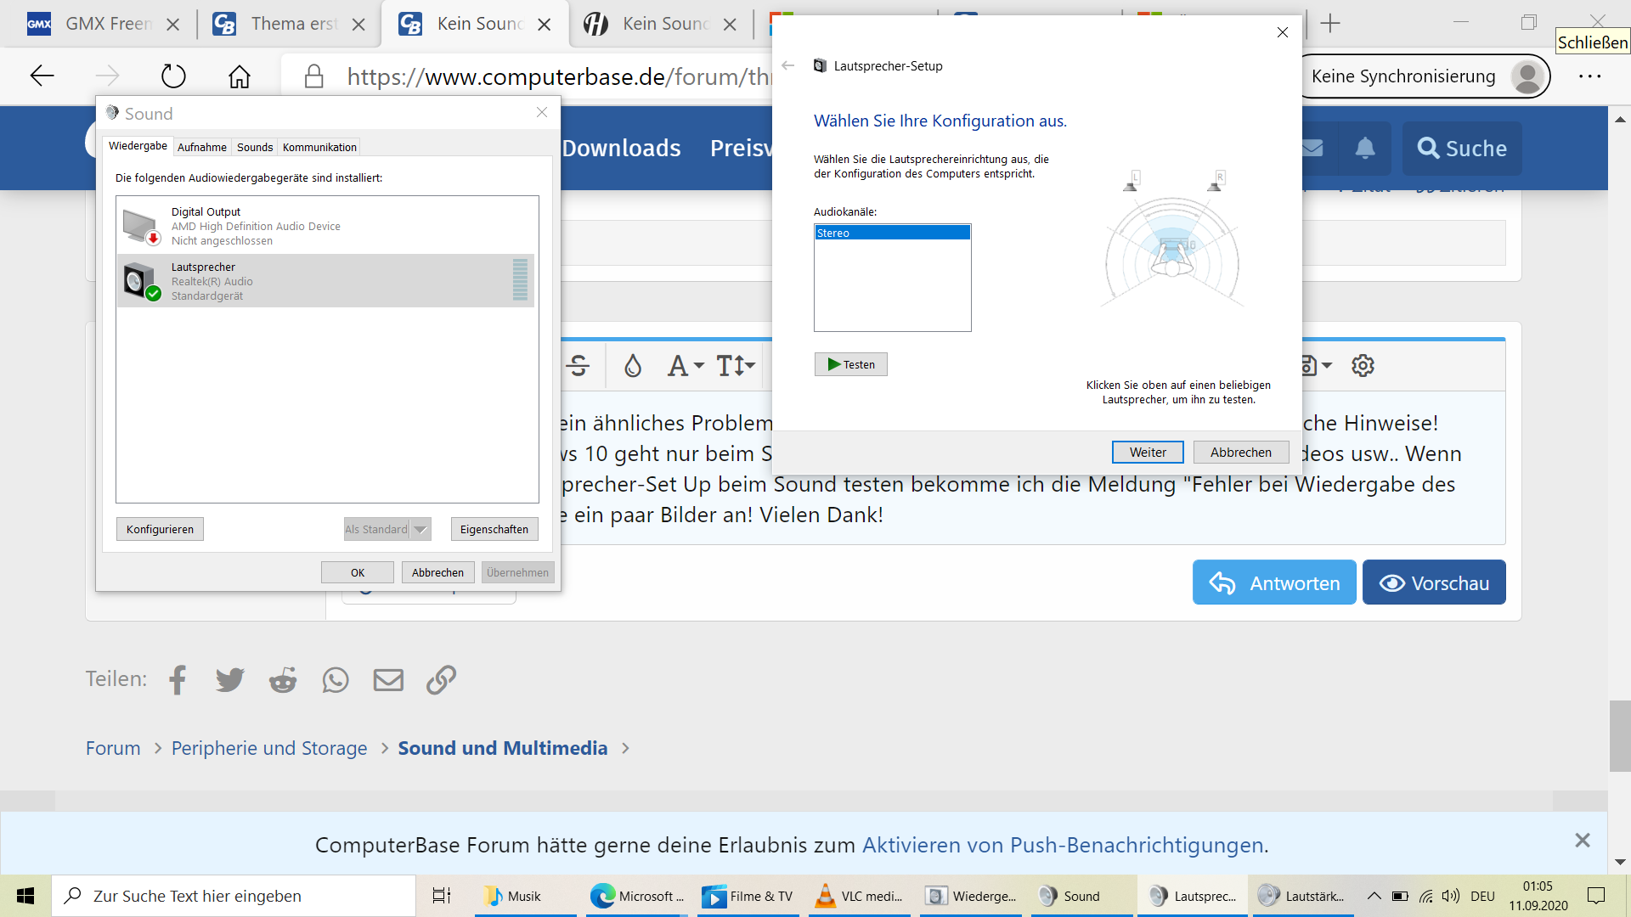The width and height of the screenshot is (1631, 917).
Task: Click the notification bell icon
Action: (1364, 149)
